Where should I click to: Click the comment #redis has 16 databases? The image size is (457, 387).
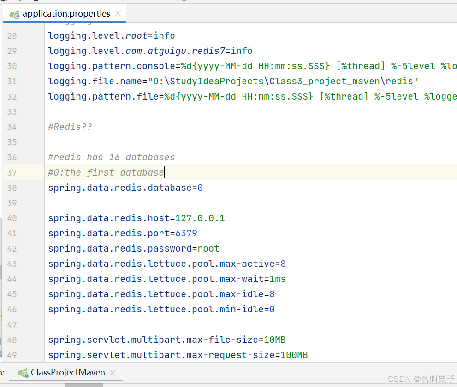(111, 157)
